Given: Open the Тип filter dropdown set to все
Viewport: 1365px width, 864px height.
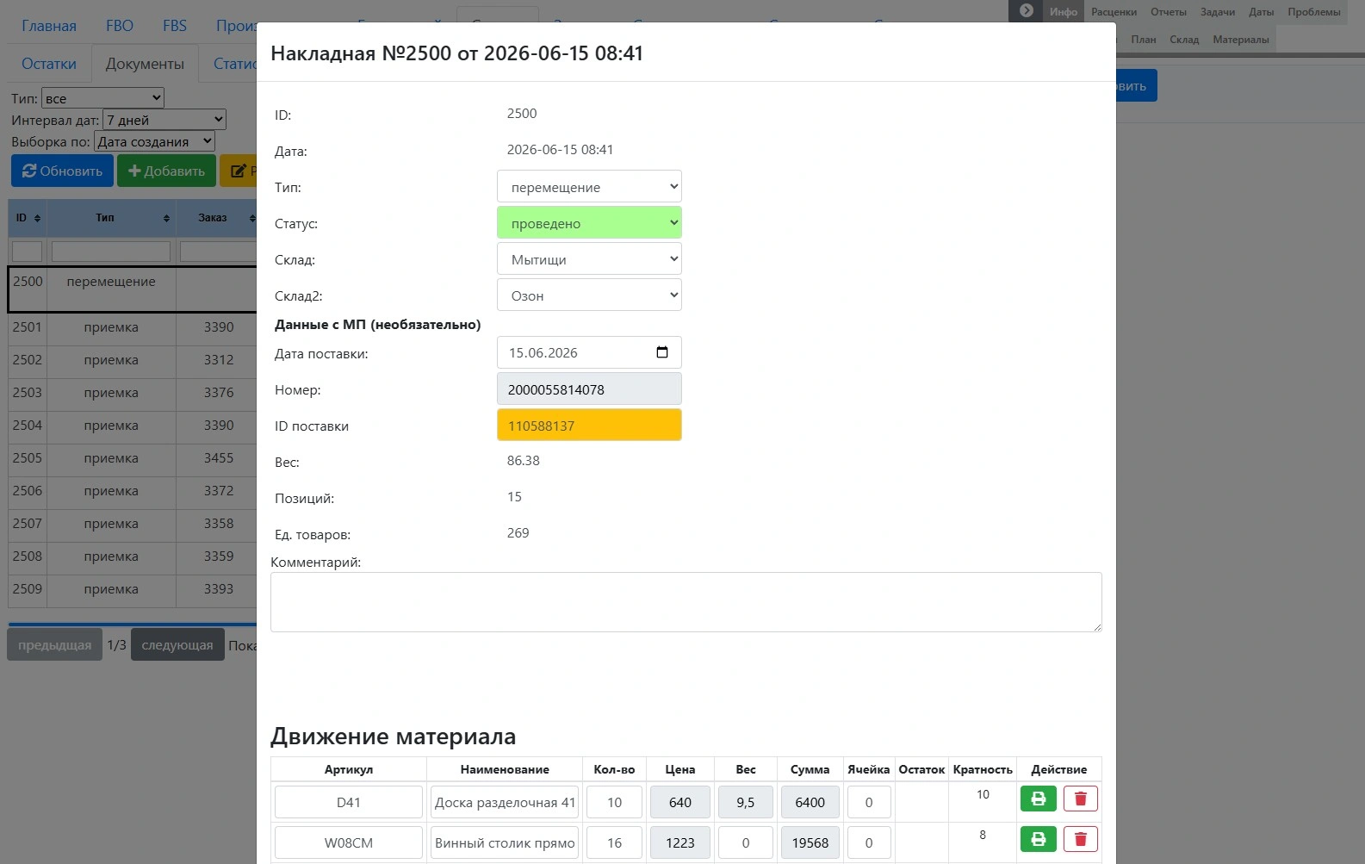Looking at the screenshot, I should pyautogui.click(x=102, y=98).
